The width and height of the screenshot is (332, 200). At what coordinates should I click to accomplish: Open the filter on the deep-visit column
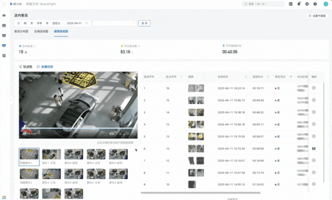[290, 77]
